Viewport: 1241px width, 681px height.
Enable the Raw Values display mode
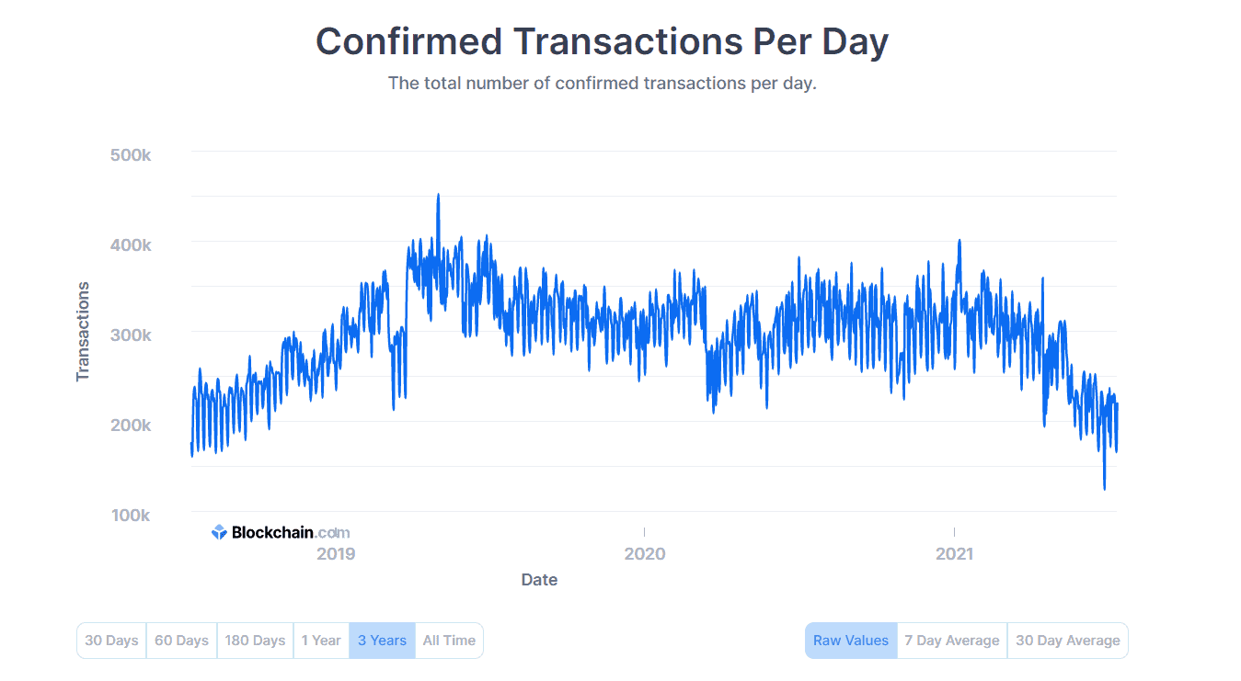tap(851, 640)
